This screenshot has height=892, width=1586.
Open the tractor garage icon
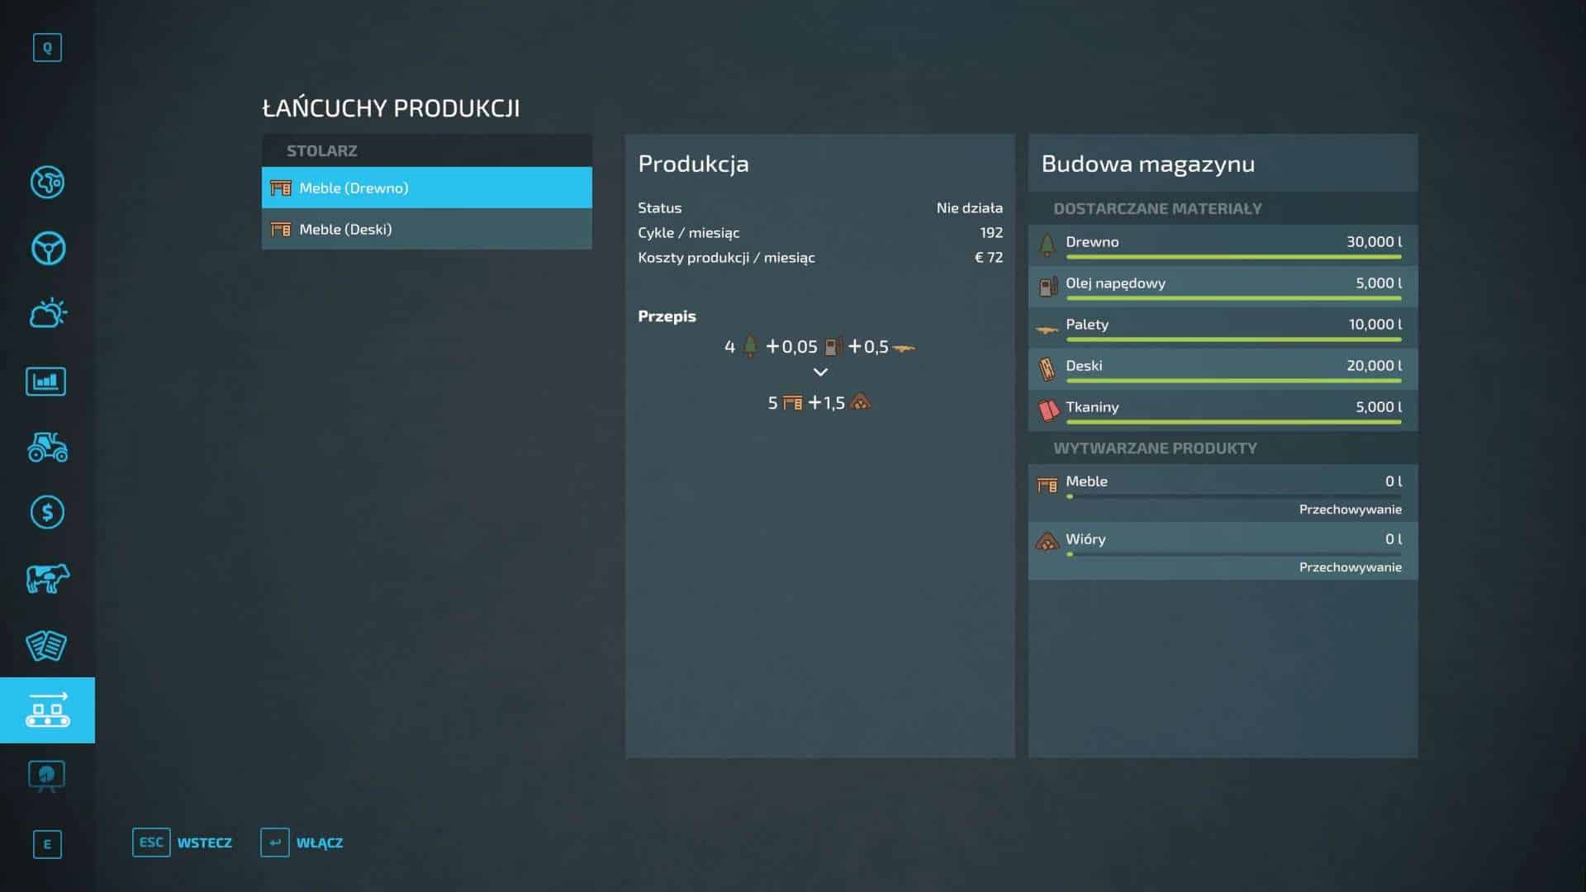(47, 447)
